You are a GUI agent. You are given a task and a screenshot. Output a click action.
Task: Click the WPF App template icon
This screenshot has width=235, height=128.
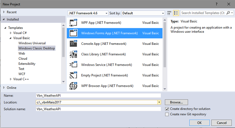pos(73,23)
